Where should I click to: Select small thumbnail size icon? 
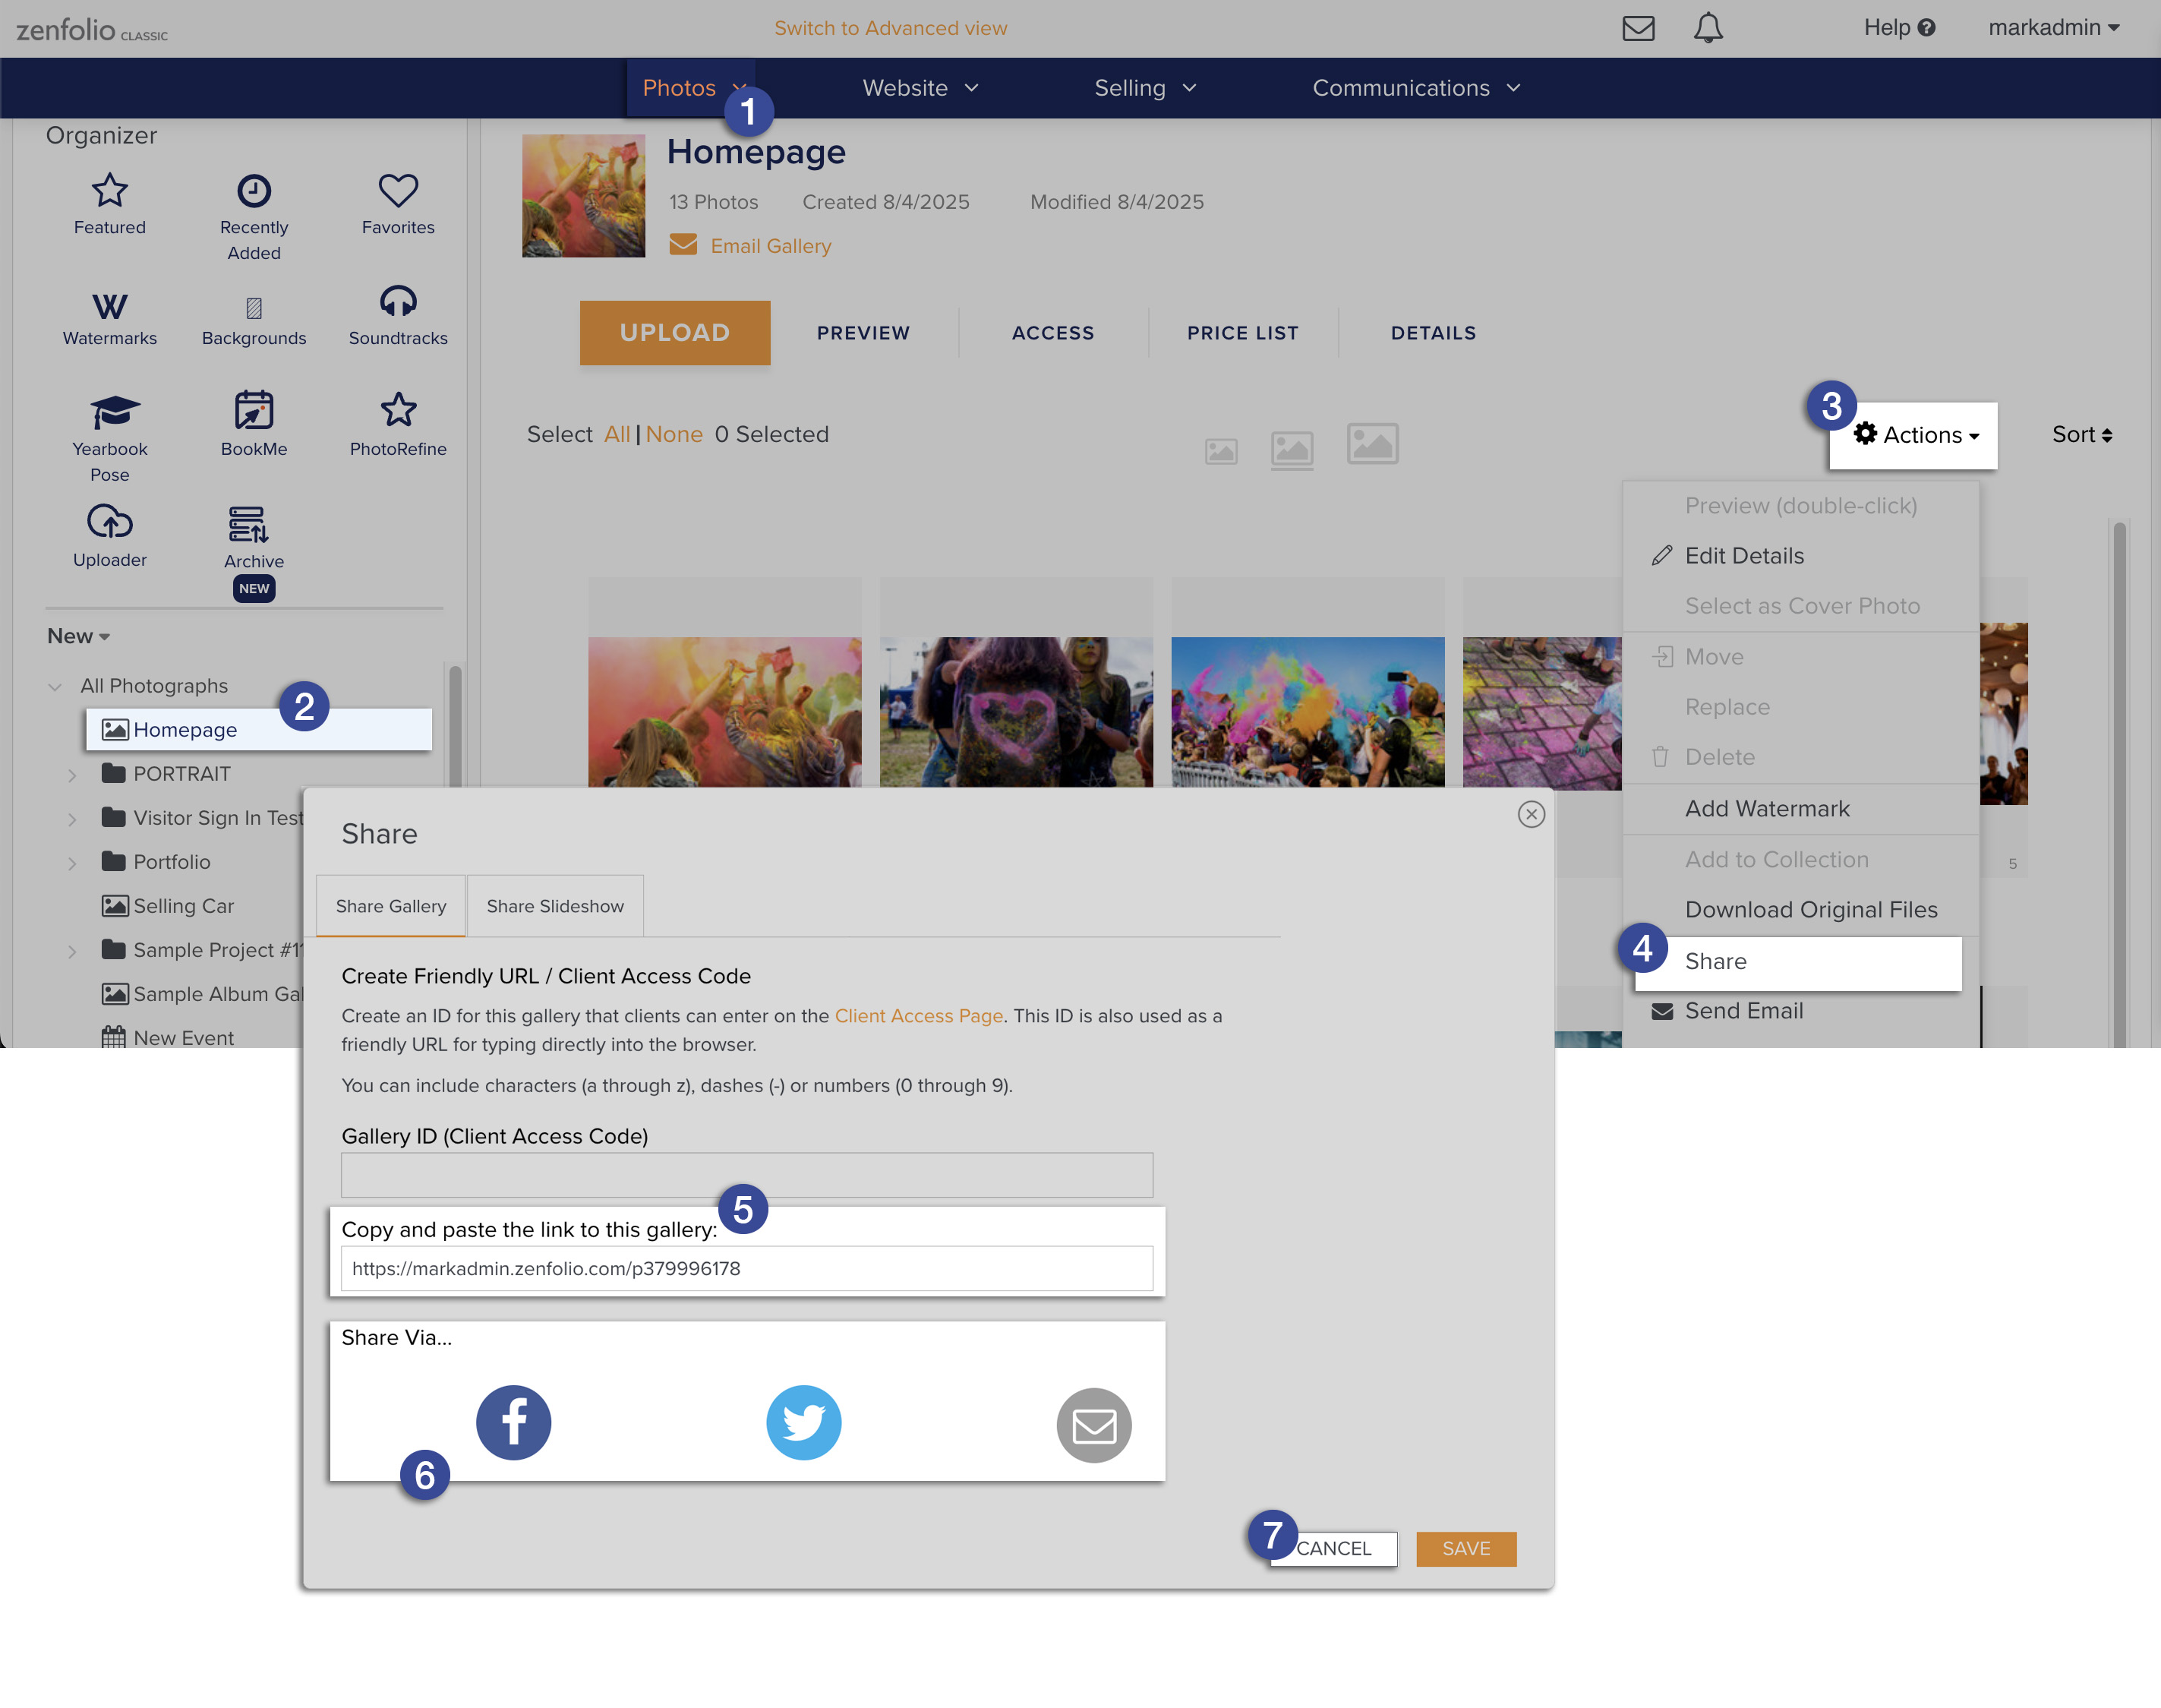pyautogui.click(x=1220, y=452)
